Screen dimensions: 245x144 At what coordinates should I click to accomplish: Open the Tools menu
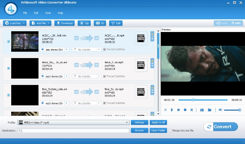[48, 13]
